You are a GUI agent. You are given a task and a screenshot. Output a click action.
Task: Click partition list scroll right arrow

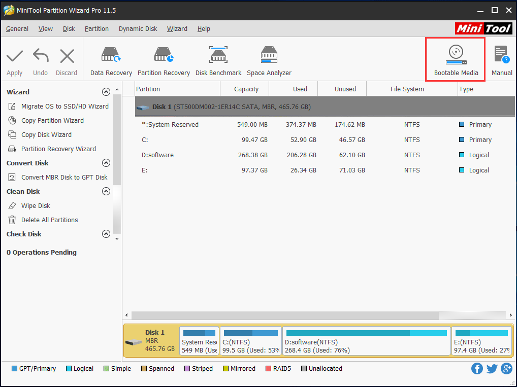tap(510, 315)
